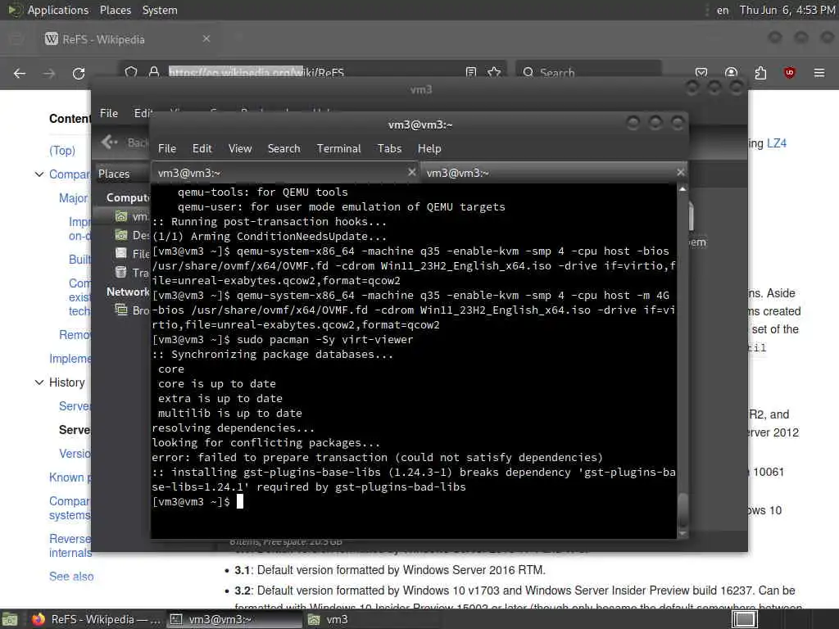This screenshot has height=629, width=839.
Task: Select the Trash icon in Places sidebar
Action: [x=121, y=272]
